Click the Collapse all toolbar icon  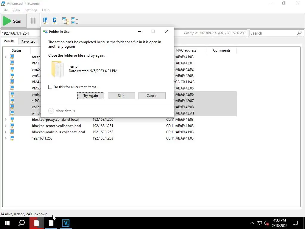coord(75,21)
